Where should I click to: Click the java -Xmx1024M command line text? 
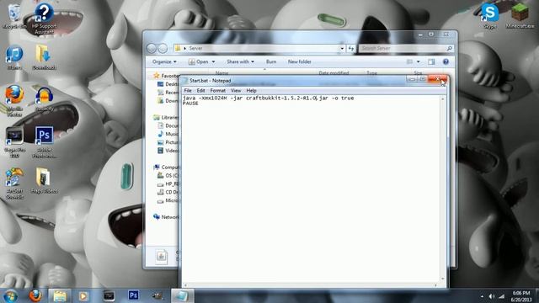tap(268, 98)
